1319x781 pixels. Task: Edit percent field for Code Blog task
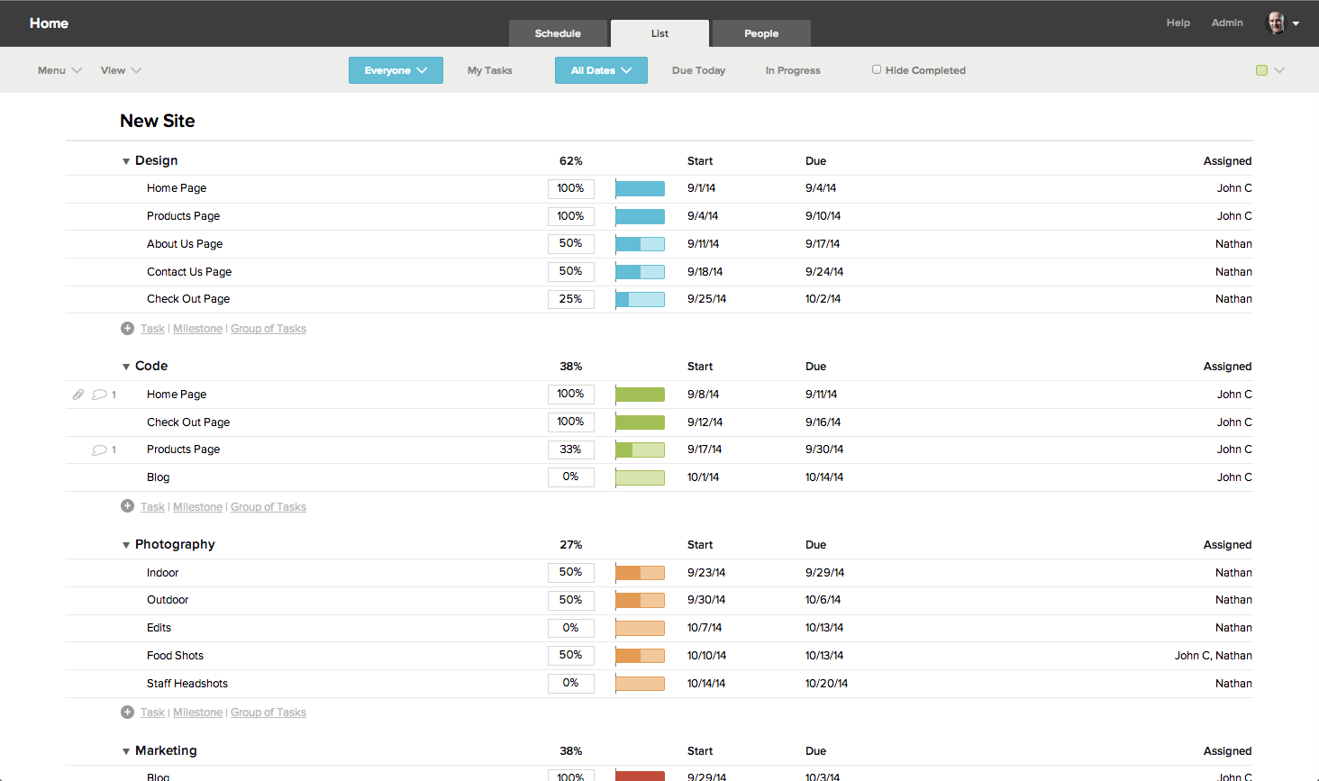point(571,477)
